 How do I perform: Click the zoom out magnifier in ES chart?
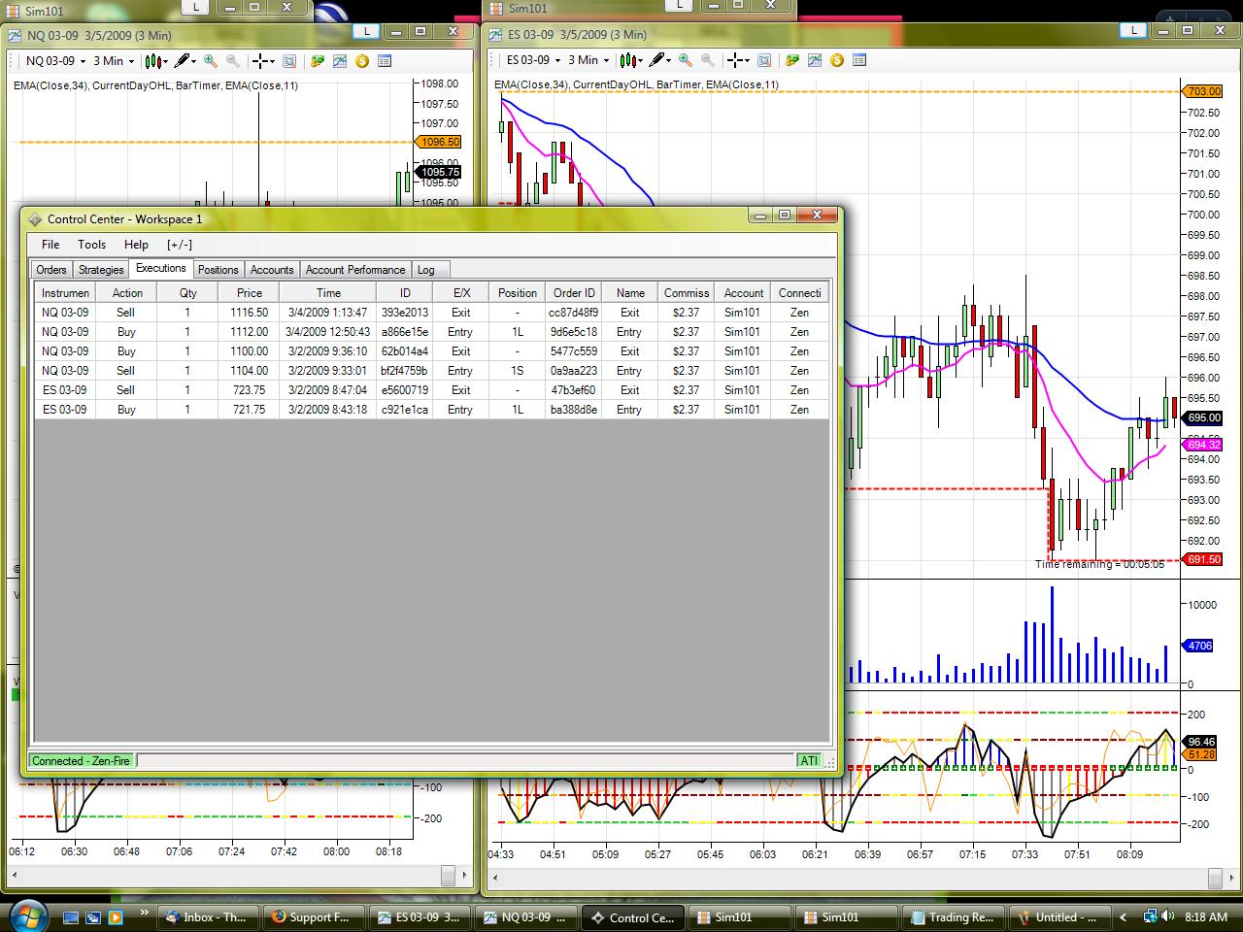click(708, 60)
